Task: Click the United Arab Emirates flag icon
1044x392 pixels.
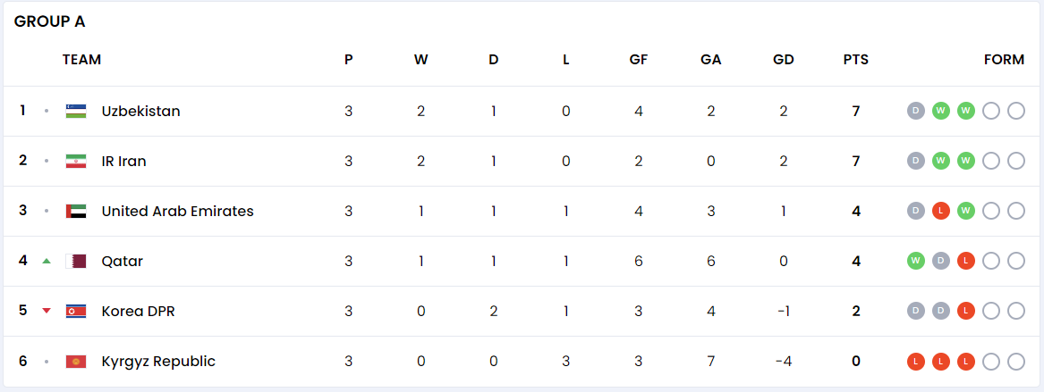Action: coord(76,212)
